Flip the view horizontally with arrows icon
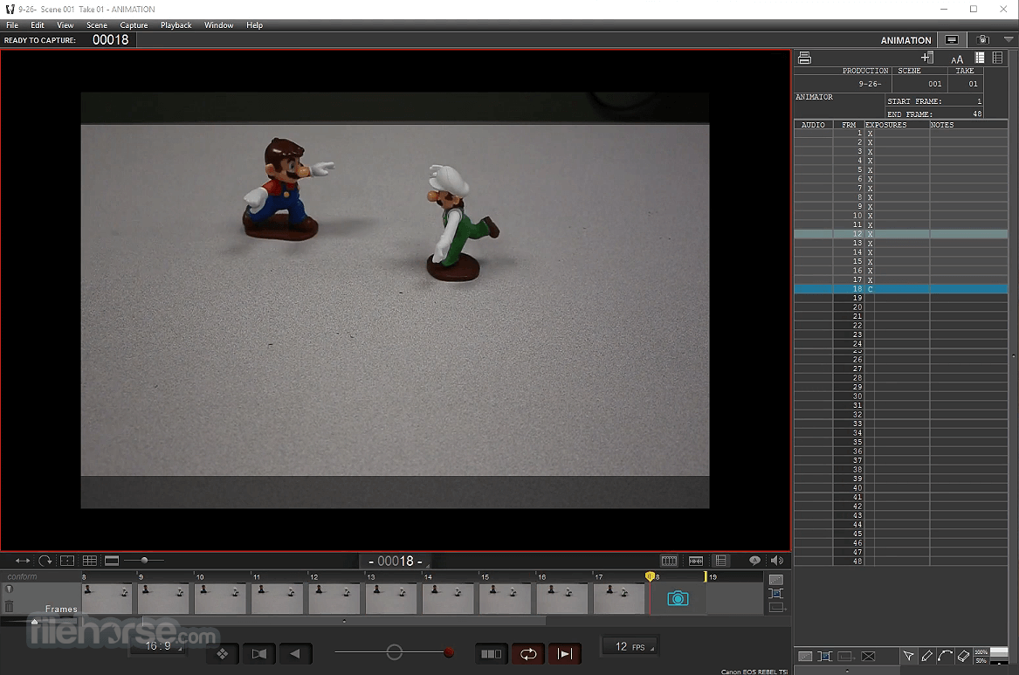The image size is (1019, 675). click(23, 560)
